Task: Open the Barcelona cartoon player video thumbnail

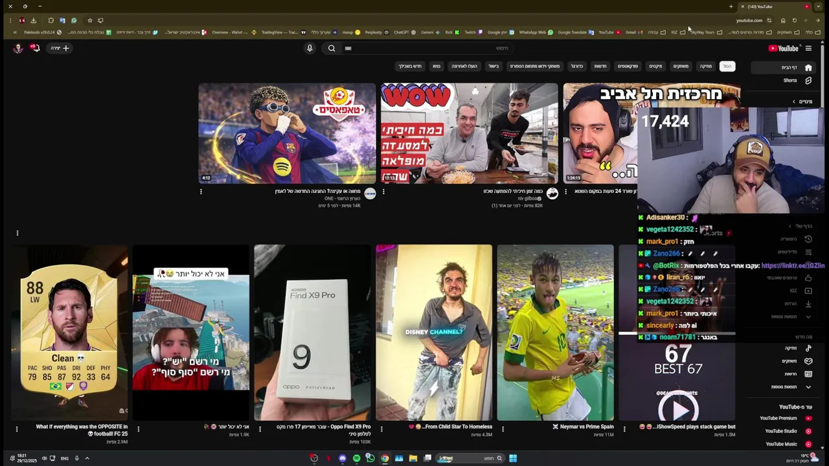Action: click(x=287, y=133)
